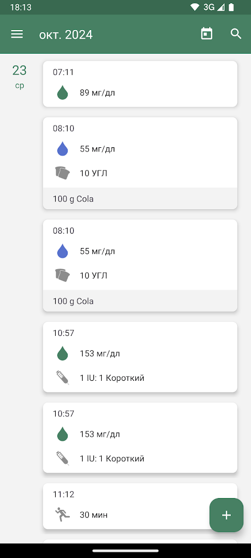
Task: Select the окт. 2024 month title
Action: point(66,35)
